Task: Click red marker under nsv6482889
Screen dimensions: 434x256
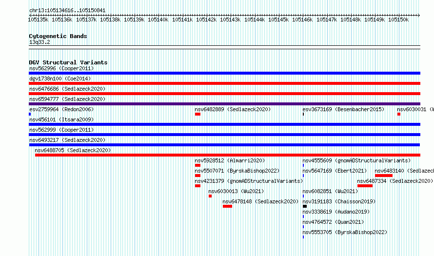Action: [x=197, y=114]
